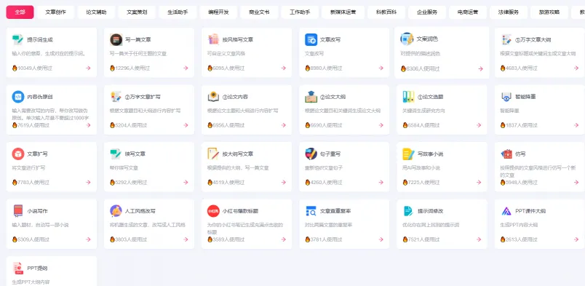Click the PPT提纲 file icon
Screen dimensions: 585x286
18,268
